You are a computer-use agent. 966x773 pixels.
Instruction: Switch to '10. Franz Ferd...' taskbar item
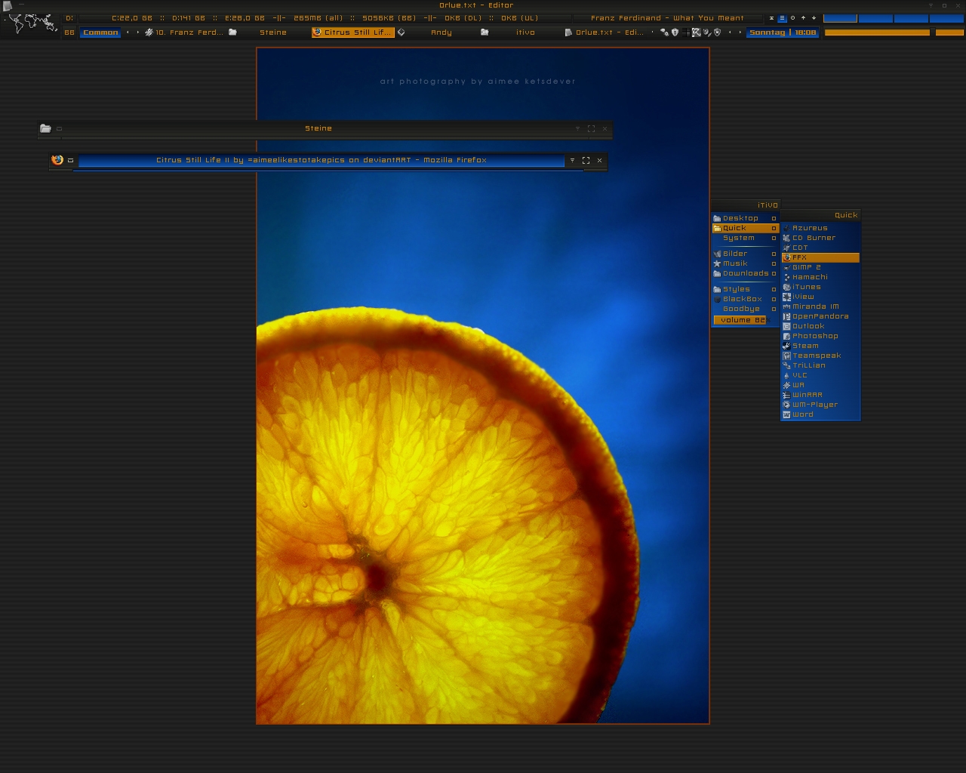pyautogui.click(x=184, y=32)
